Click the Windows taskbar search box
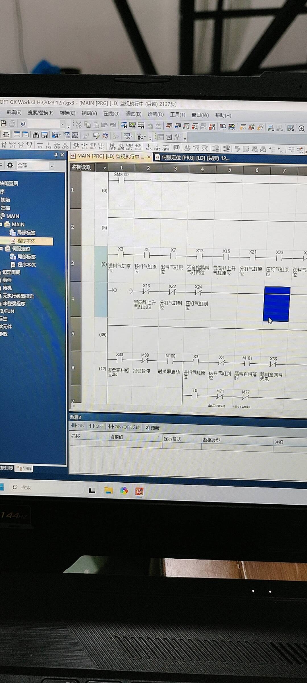The width and height of the screenshot is (307, 683). 26,487
